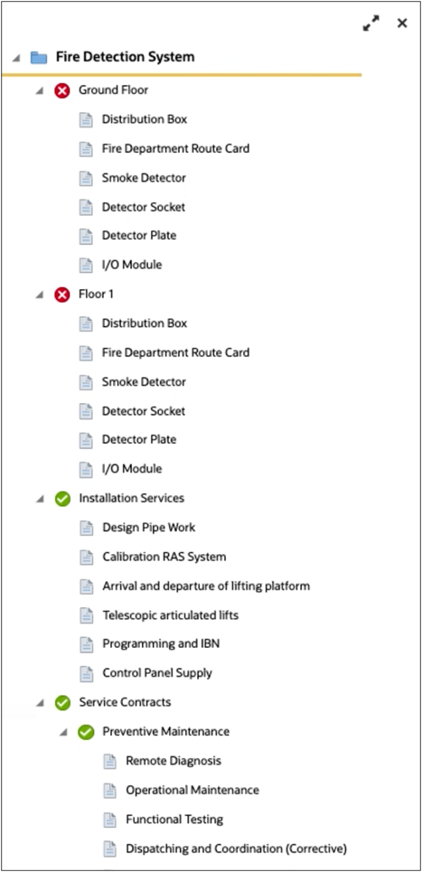
Task: Open Fire Department Route Card under Ground Floor
Action: coord(175,148)
